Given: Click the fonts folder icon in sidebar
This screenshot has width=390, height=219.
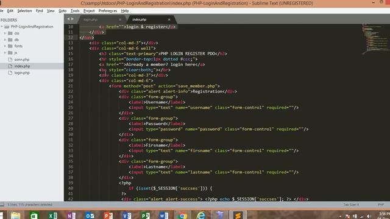Looking at the screenshot, I should tap(10, 46).
